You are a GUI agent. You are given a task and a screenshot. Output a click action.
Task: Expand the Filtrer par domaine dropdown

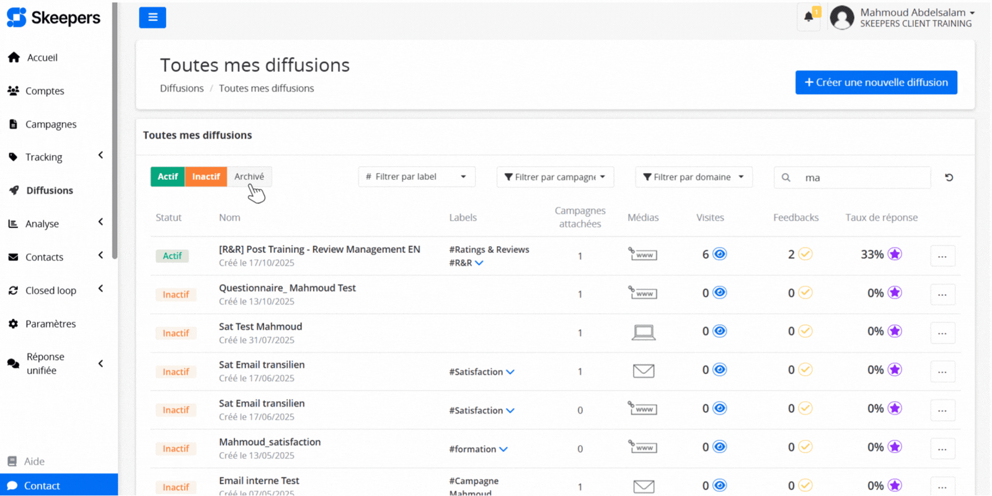(x=693, y=177)
